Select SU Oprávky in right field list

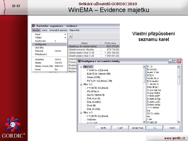[x=153, y=113]
